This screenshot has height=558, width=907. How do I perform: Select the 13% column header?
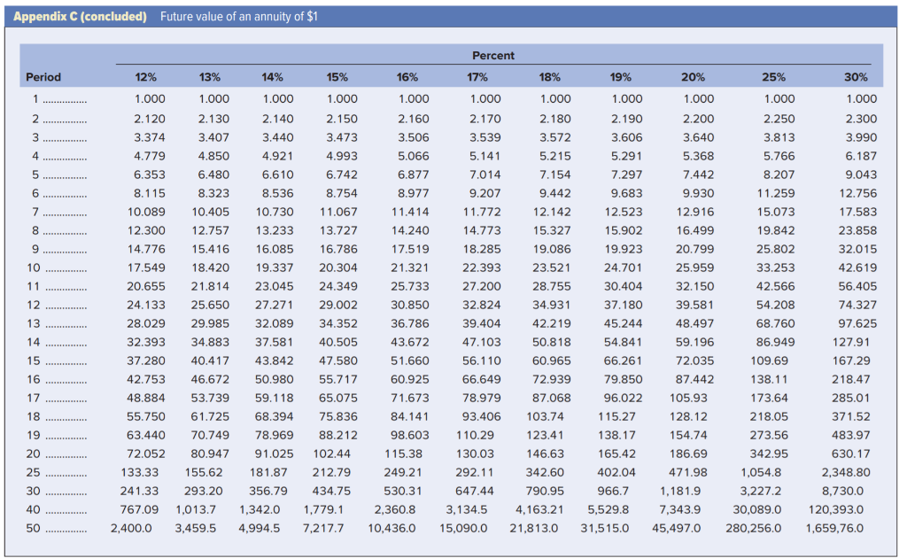(x=211, y=75)
